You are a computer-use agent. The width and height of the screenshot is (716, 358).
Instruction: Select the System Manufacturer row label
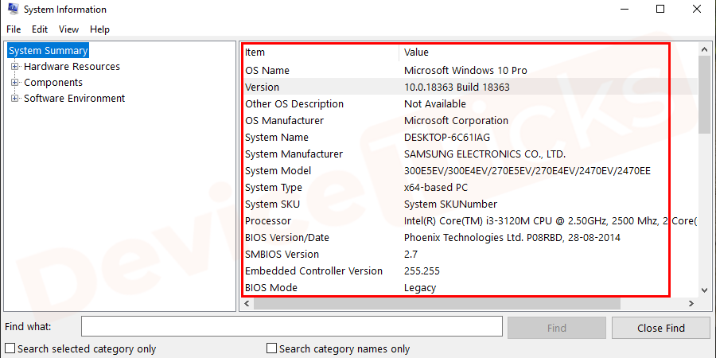point(294,154)
